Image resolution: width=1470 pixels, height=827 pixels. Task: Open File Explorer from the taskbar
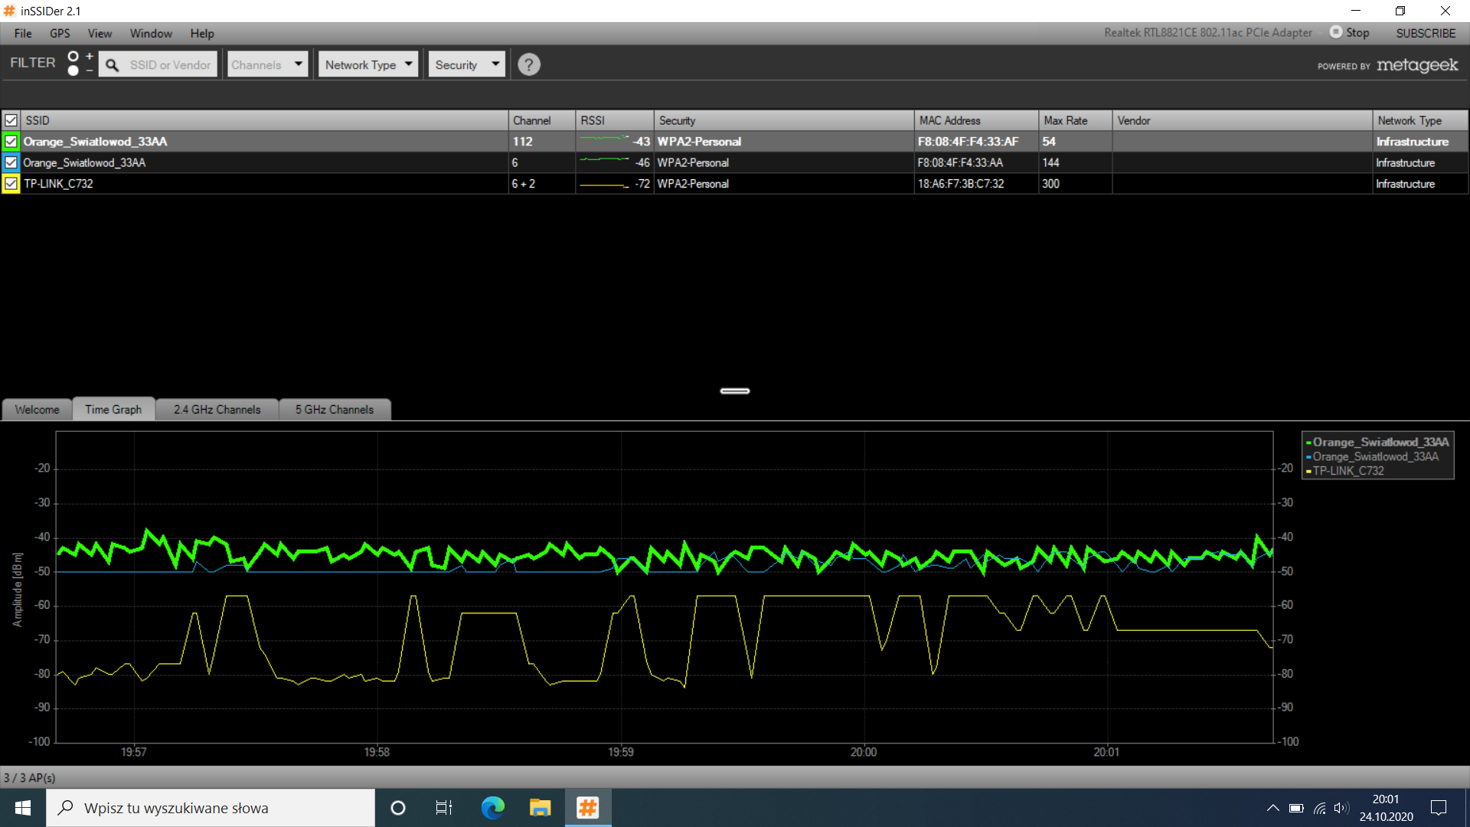point(540,808)
